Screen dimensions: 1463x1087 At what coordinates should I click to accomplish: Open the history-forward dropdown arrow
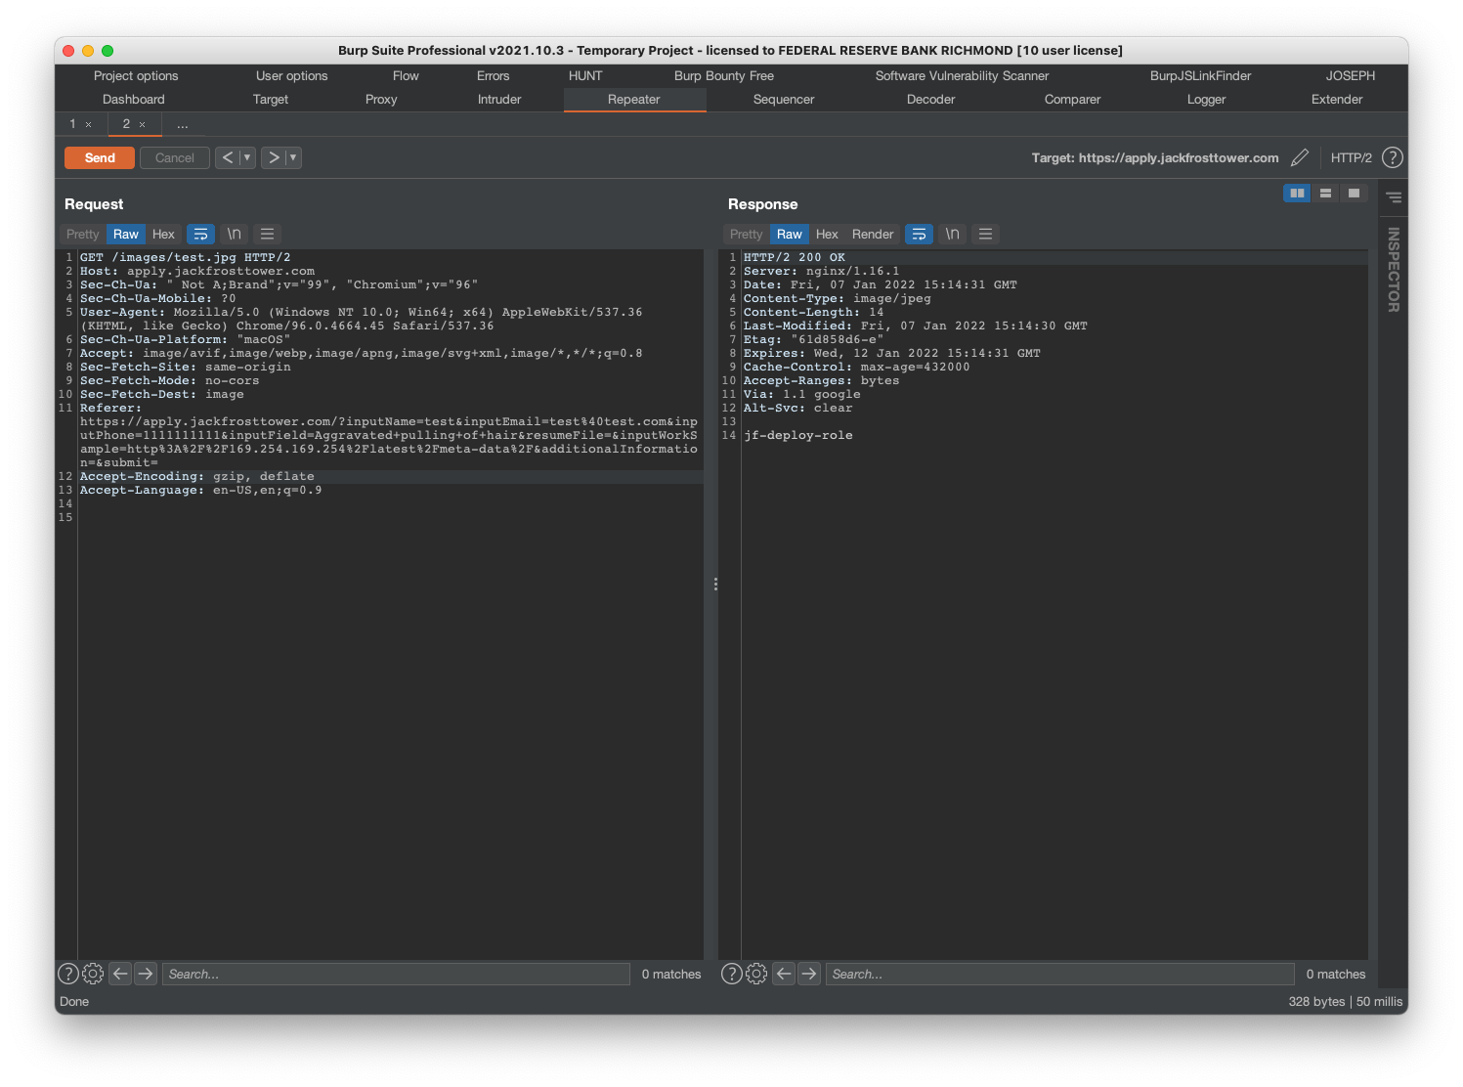[293, 157]
